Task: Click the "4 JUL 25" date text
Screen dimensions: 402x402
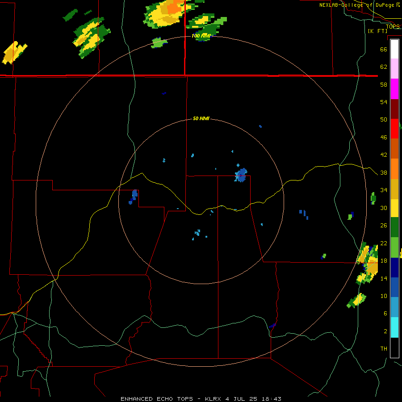Action: point(242,399)
